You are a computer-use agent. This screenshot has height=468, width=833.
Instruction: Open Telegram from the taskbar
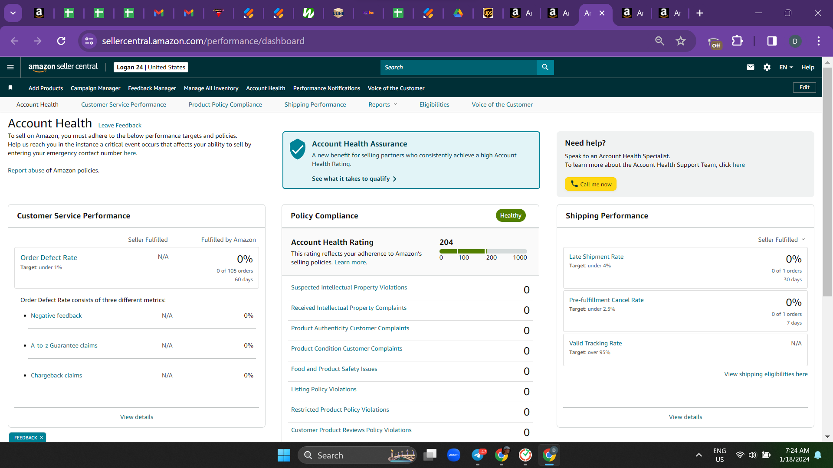pos(478,455)
